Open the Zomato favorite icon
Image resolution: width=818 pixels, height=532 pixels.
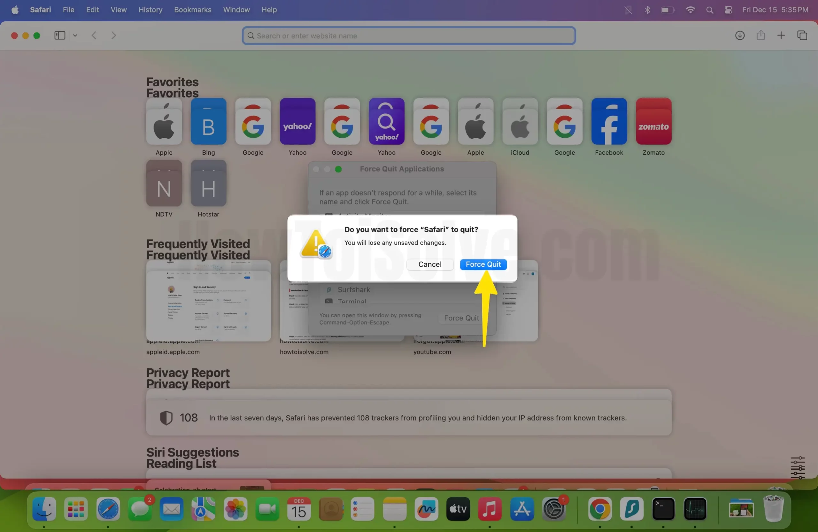pyautogui.click(x=653, y=121)
